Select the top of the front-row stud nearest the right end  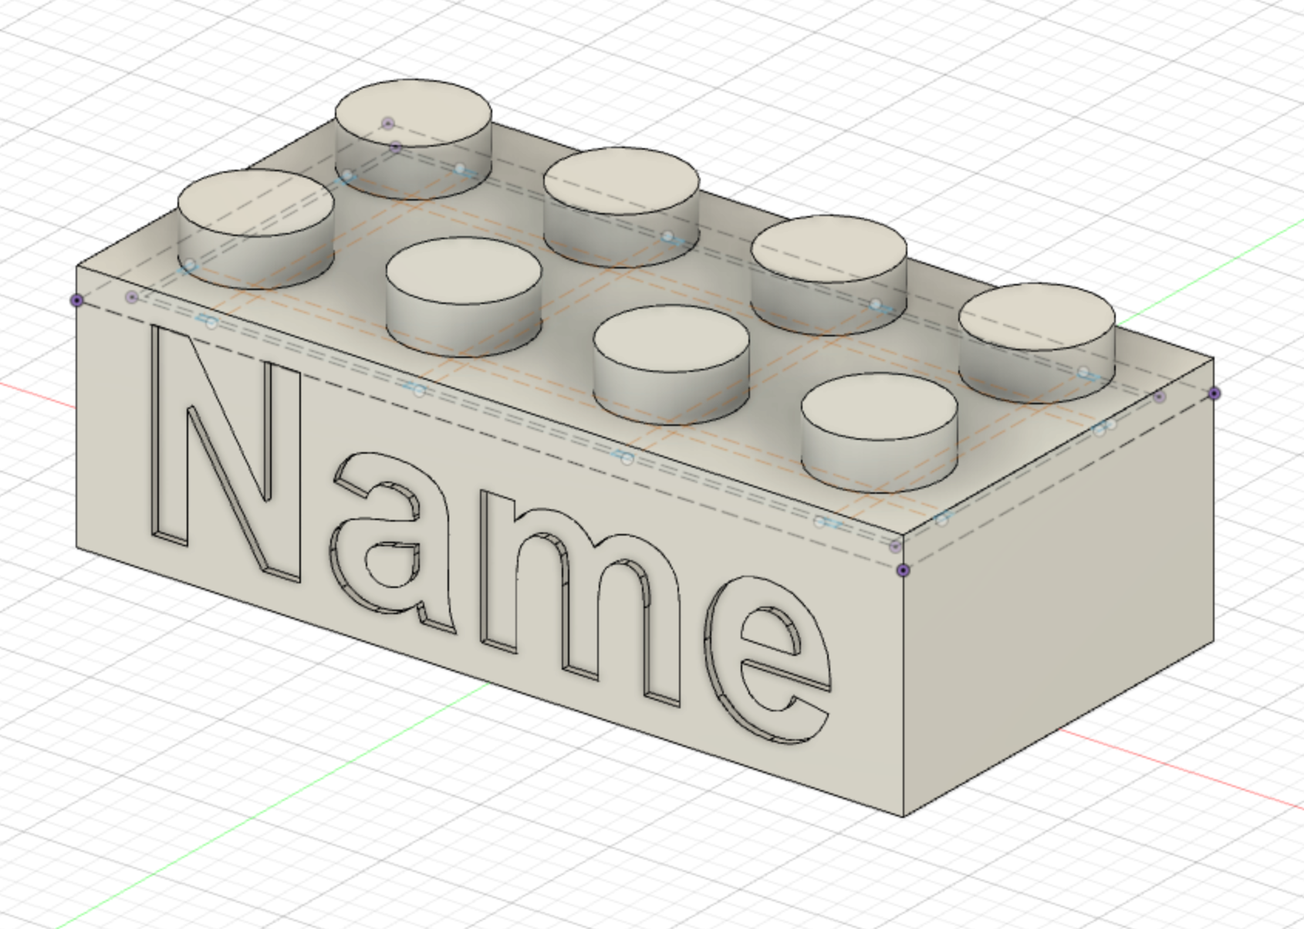pos(880,408)
